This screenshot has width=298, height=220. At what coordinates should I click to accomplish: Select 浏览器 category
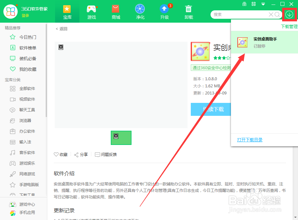click(20, 121)
